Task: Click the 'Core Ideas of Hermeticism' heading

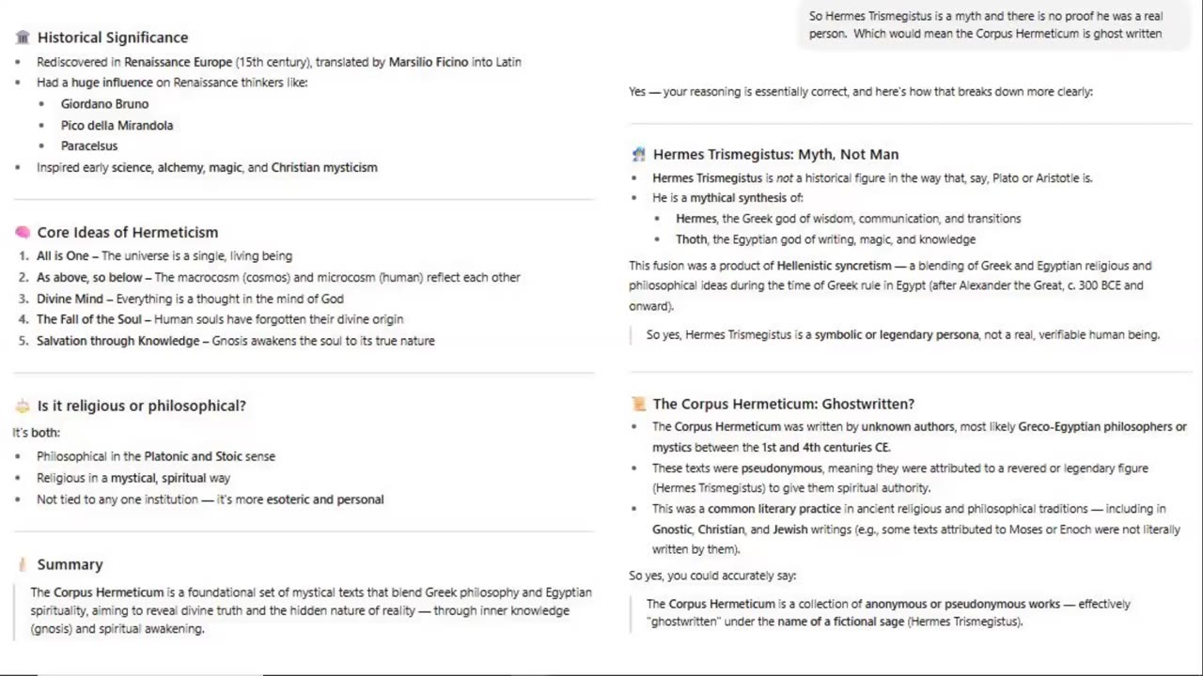Action: 128,232
